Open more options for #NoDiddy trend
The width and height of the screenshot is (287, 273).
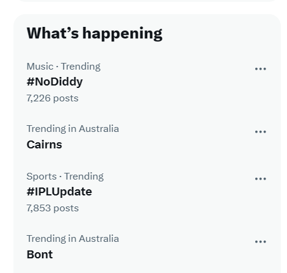pos(260,69)
